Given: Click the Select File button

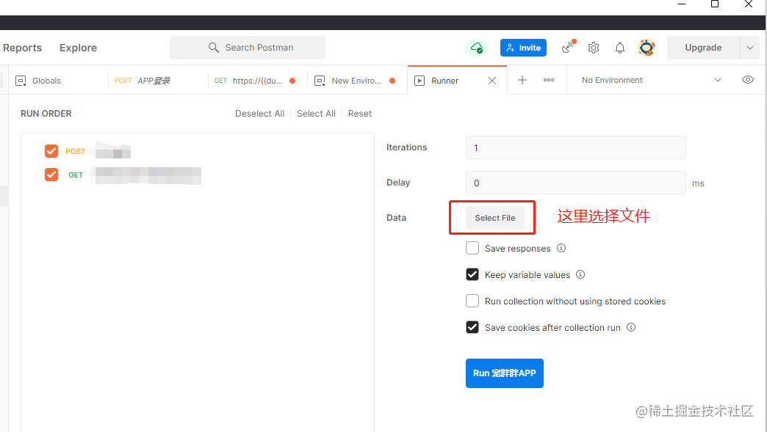Looking at the screenshot, I should 494,218.
